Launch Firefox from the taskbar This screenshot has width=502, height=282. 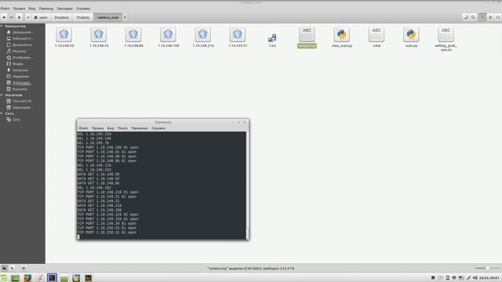click(x=27, y=278)
